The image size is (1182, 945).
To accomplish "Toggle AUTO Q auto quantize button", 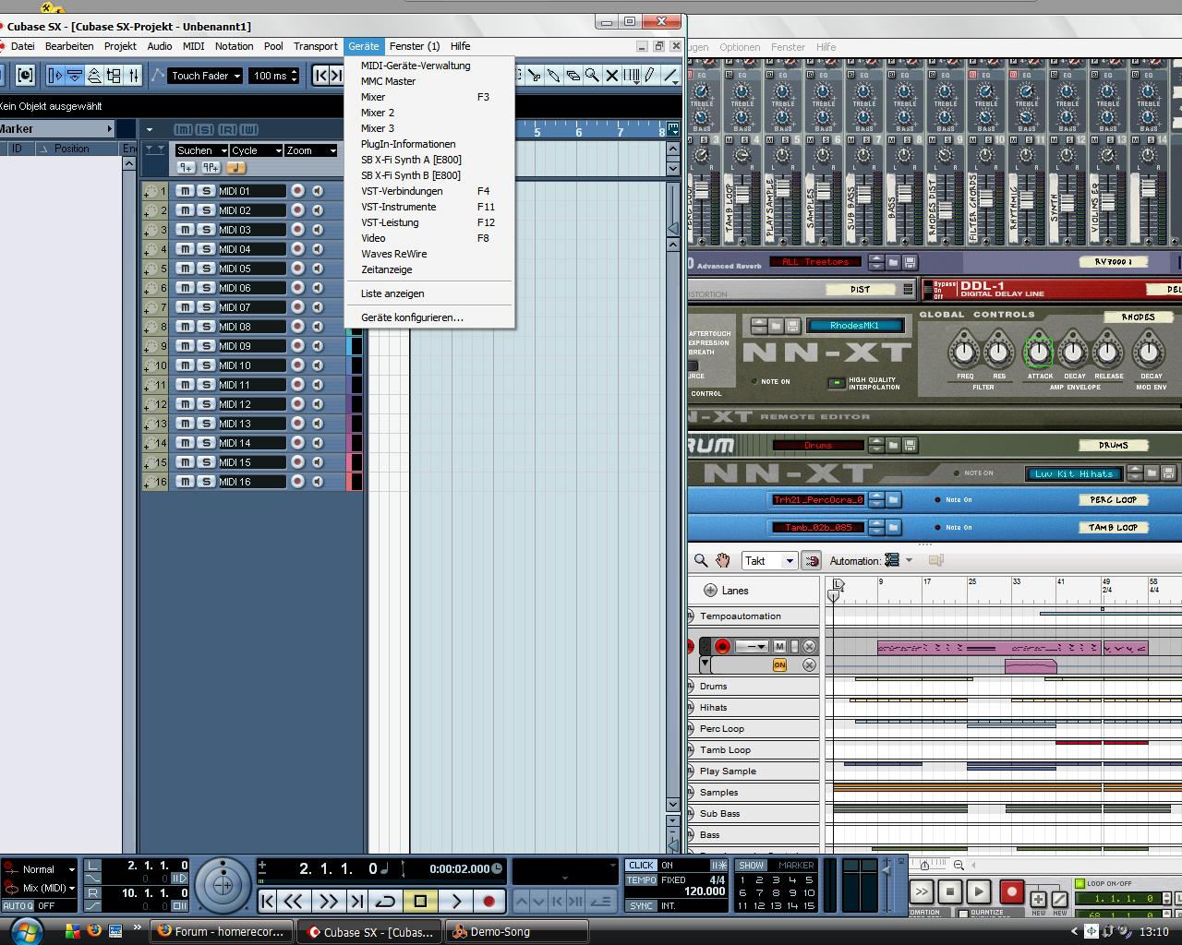I will (18, 906).
